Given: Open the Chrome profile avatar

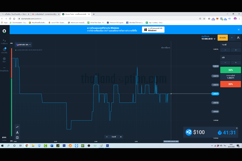Looking at the screenshot, I should coord(235,18).
